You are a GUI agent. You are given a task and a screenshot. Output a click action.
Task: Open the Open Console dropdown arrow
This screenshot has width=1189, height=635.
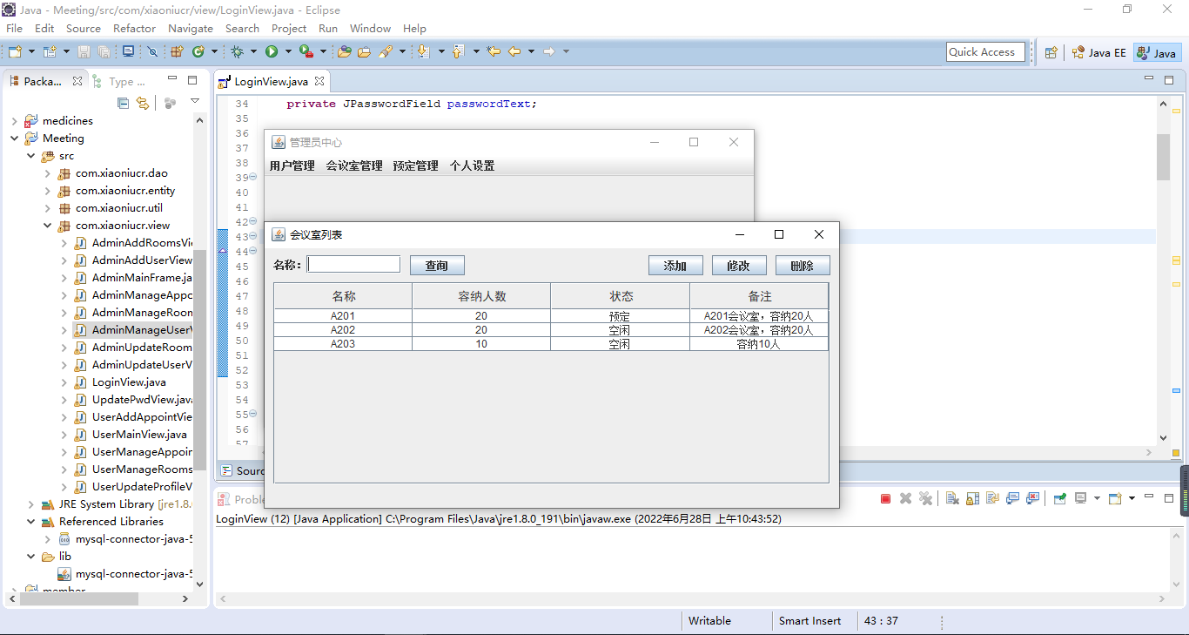coord(1132,498)
